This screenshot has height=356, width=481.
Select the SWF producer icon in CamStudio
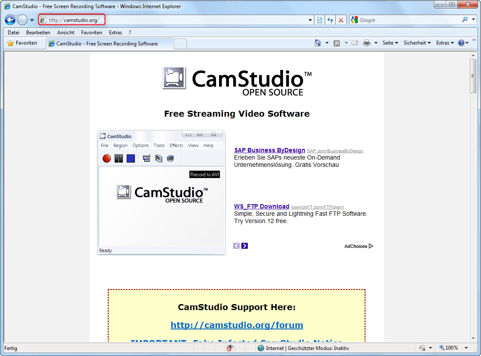point(170,158)
